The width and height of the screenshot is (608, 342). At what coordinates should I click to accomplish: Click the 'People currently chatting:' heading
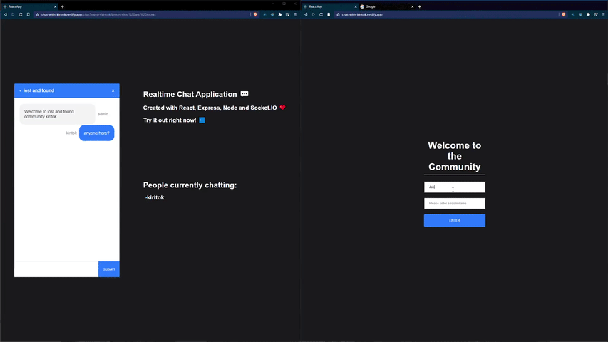[190, 185]
